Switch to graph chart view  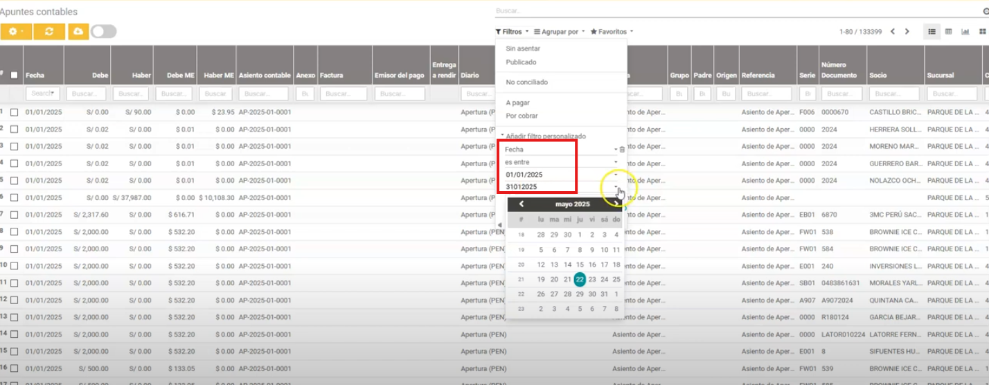coord(965,32)
